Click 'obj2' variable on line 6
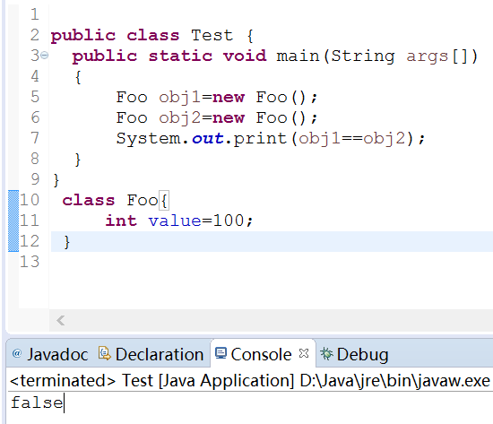493x424 pixels. (179, 118)
